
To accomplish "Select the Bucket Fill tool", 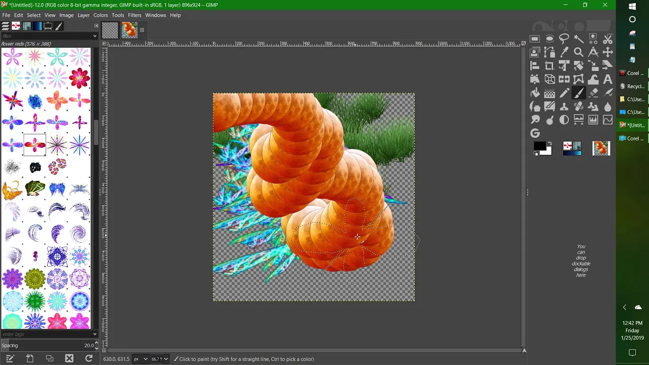I will click(535, 93).
